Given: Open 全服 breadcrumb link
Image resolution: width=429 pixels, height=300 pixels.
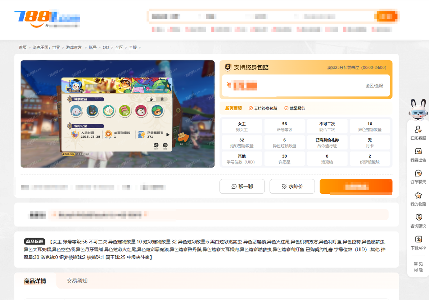Looking at the screenshot, I should click(133, 47).
